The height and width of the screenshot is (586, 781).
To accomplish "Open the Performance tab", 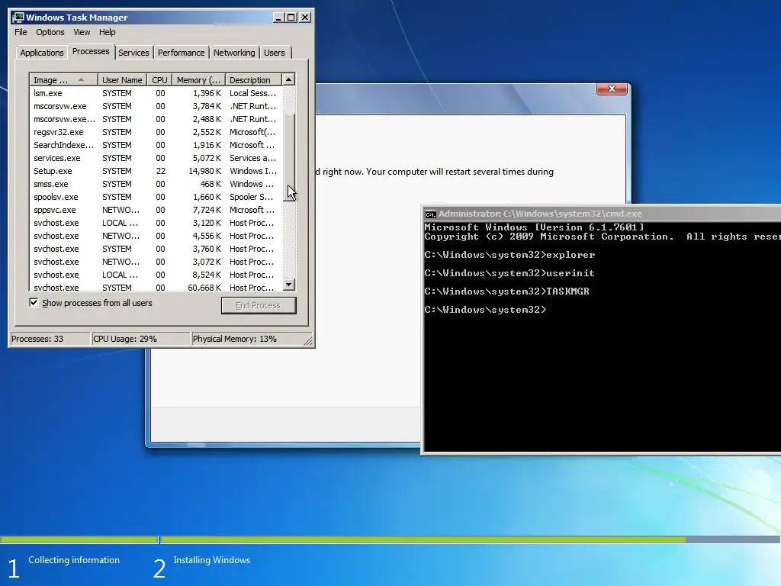I will (x=181, y=53).
